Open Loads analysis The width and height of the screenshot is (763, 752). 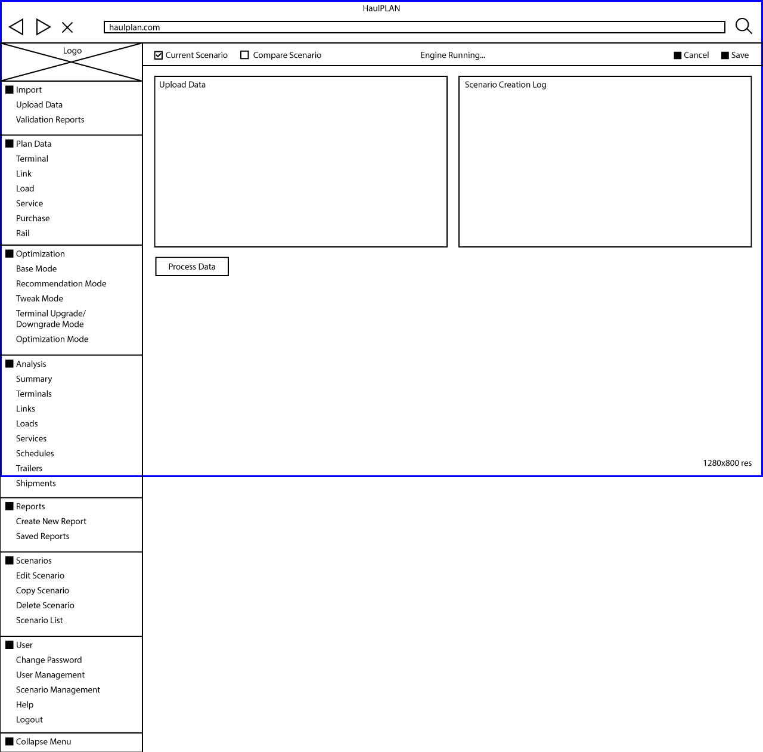pyautogui.click(x=27, y=424)
